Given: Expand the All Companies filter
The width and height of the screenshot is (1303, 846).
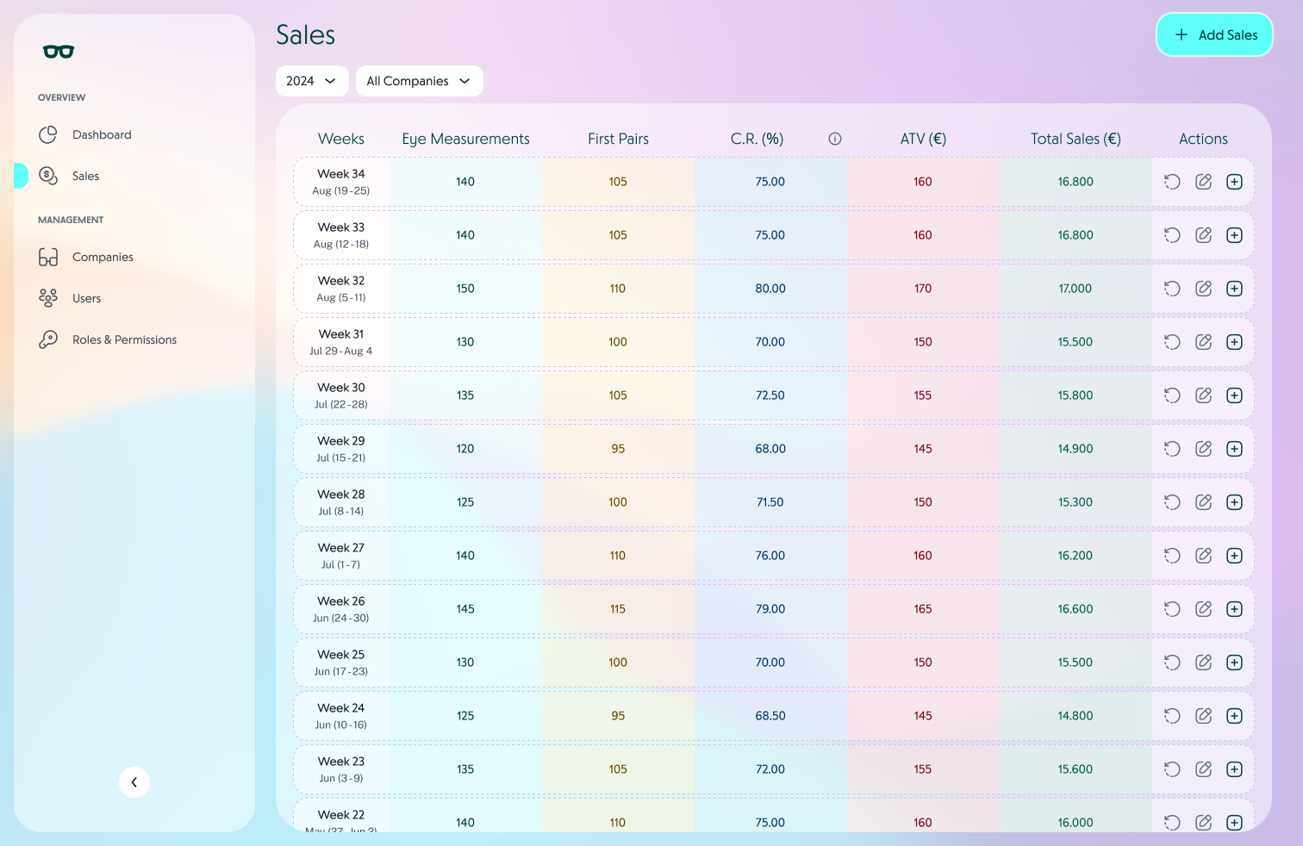Looking at the screenshot, I should click(x=420, y=81).
